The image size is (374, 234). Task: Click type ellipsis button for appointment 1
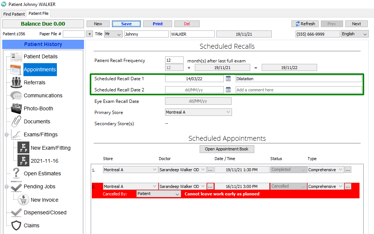click(x=348, y=170)
